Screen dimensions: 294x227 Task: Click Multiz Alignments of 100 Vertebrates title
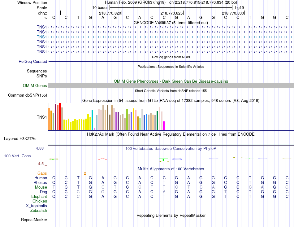(171, 169)
